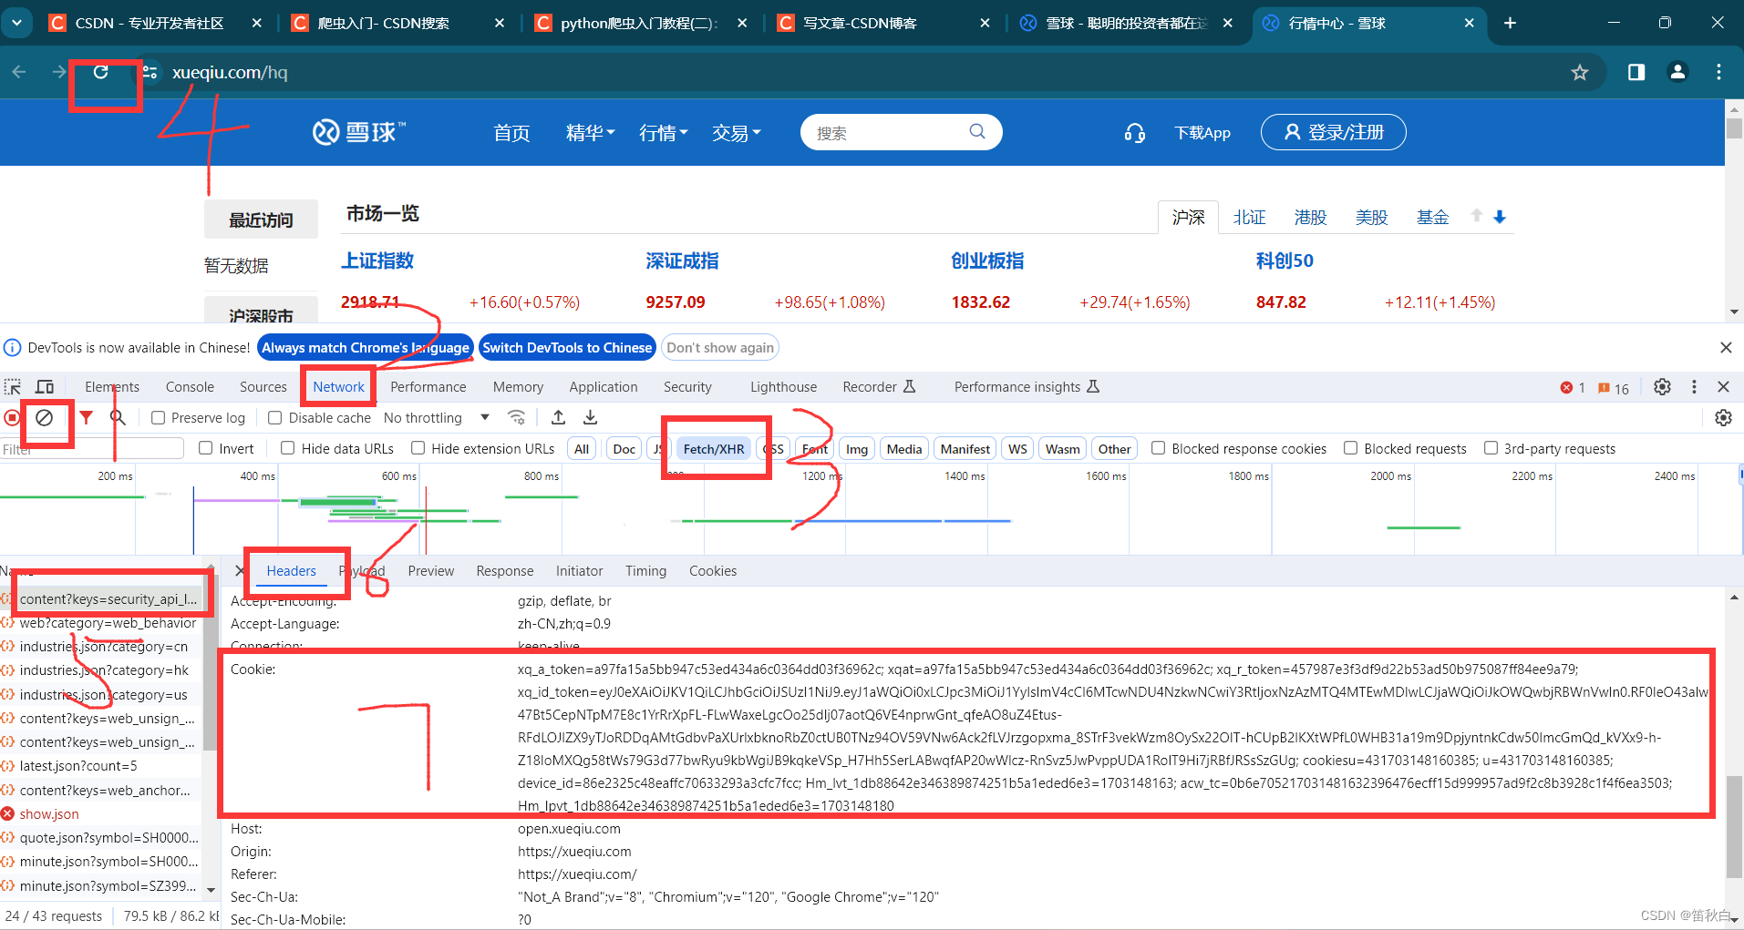This screenshot has height=930, width=1744.
Task: Open Chrome three-dot menu
Action: tap(1718, 72)
